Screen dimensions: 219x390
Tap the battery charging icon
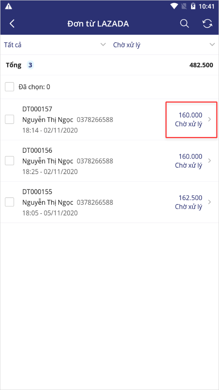193,6
